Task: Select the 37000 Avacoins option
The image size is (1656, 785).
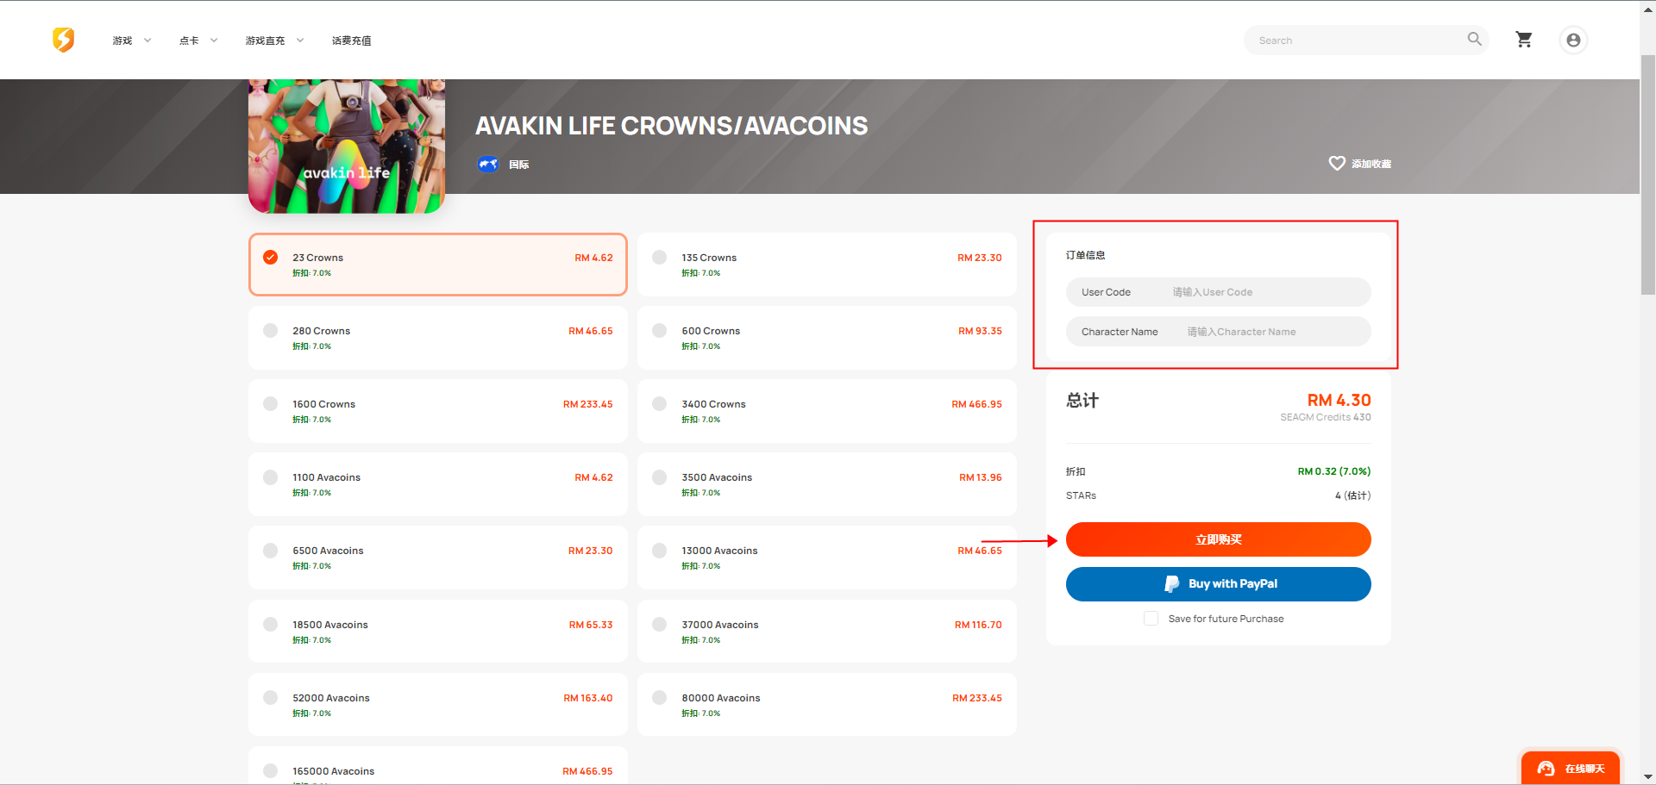Action: (x=827, y=632)
